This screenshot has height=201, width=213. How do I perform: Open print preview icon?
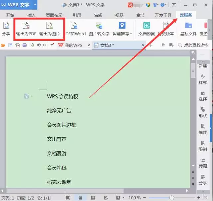pos(32,45)
